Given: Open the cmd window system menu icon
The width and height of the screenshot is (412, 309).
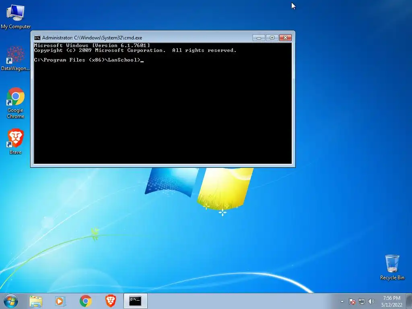Looking at the screenshot, I should tap(37, 38).
